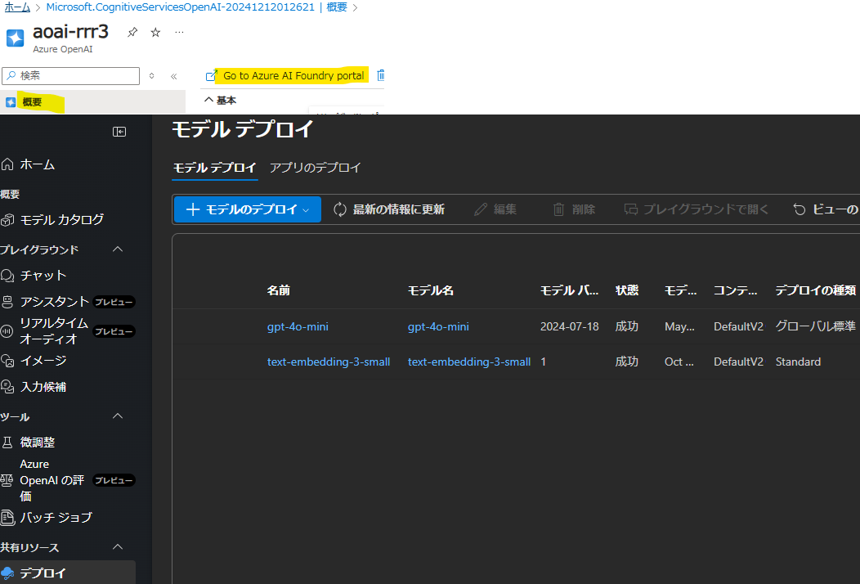Collapse the 基本 essentials section

208,100
